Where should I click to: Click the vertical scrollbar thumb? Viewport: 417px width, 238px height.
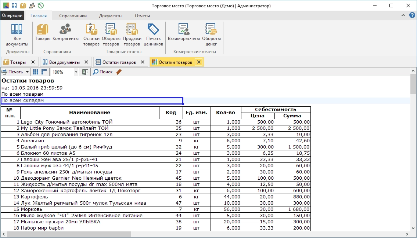(413, 84)
